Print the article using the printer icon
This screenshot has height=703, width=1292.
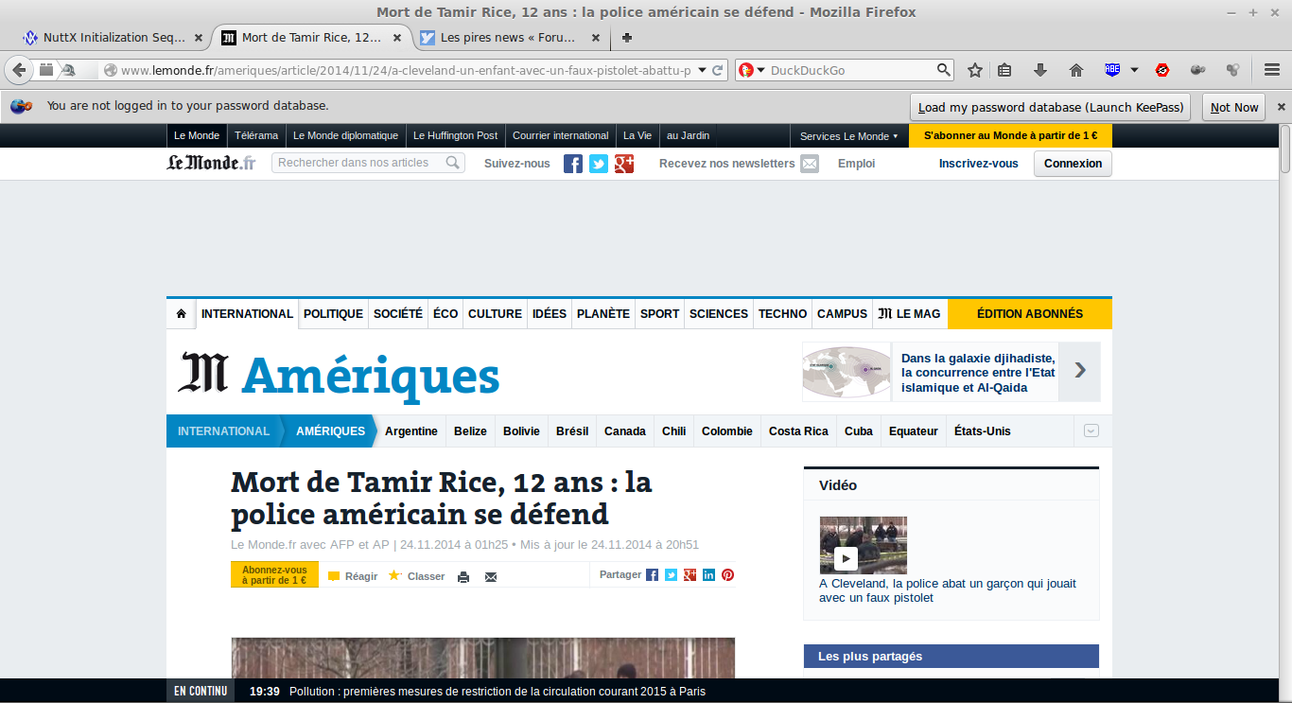pyautogui.click(x=463, y=576)
